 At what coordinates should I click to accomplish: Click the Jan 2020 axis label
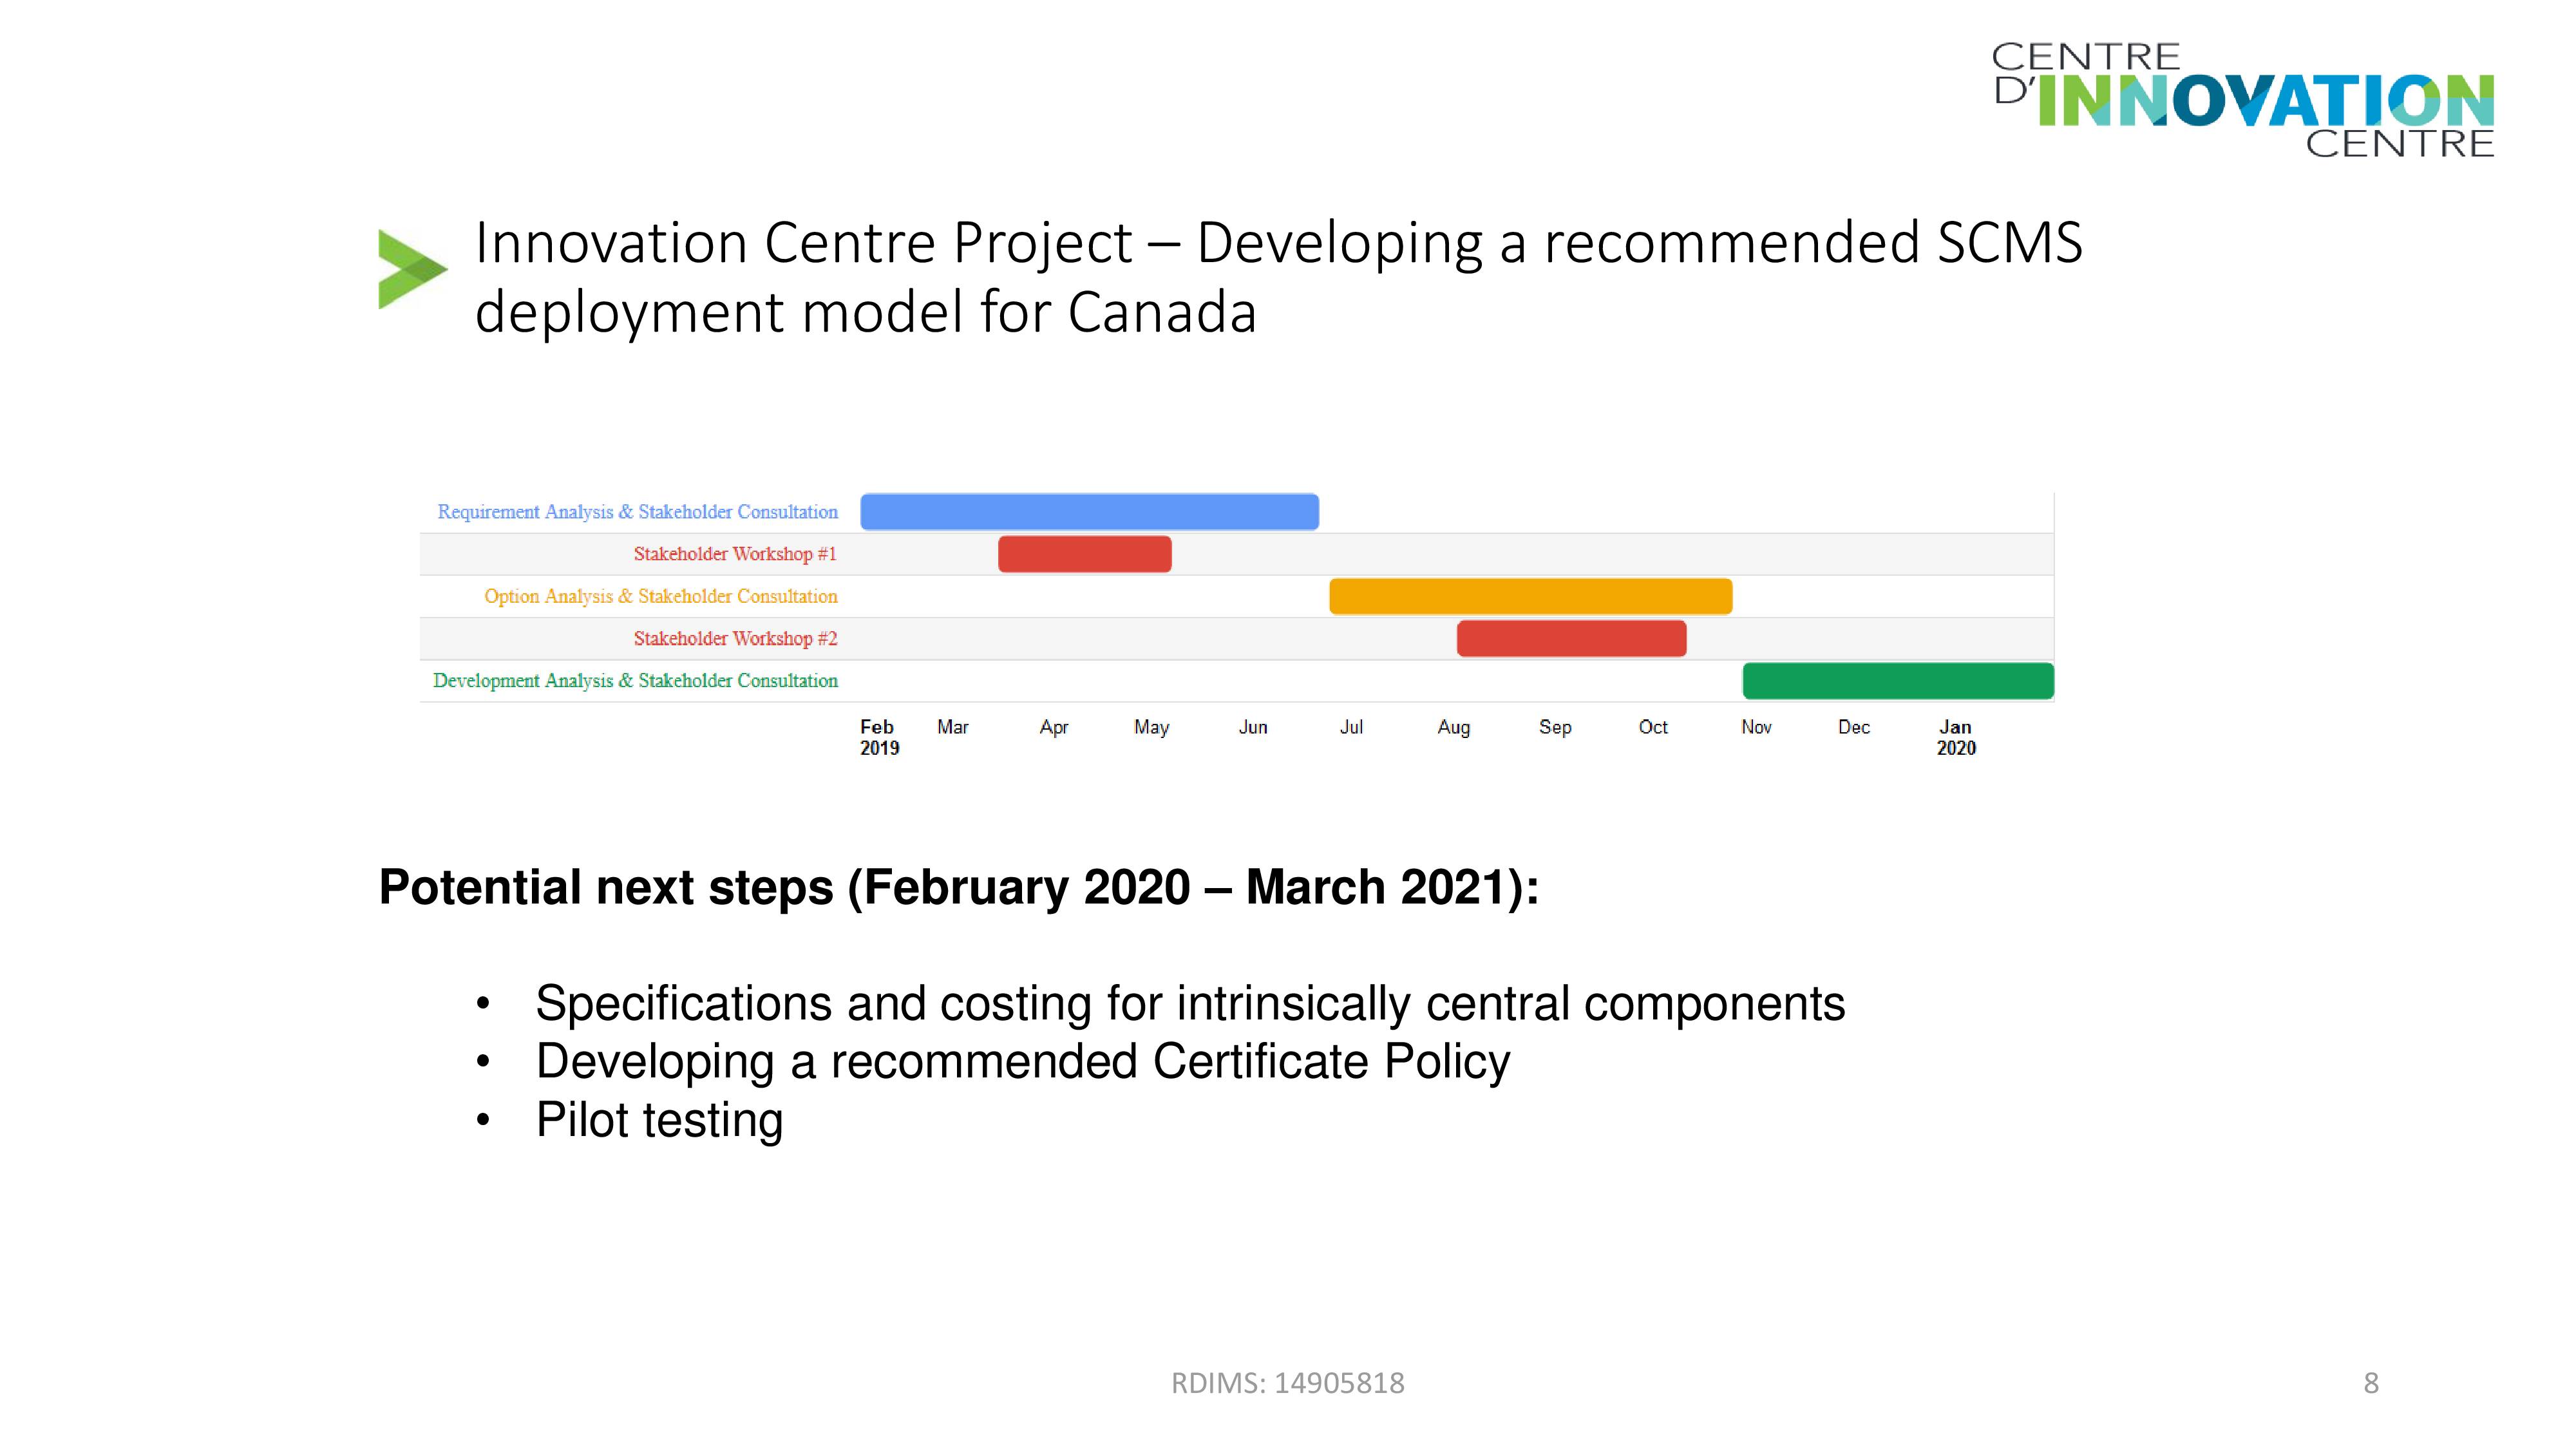click(x=1956, y=737)
